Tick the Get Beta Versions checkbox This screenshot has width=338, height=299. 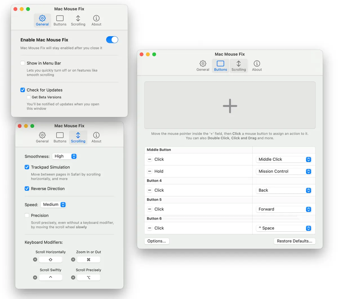[28, 97]
